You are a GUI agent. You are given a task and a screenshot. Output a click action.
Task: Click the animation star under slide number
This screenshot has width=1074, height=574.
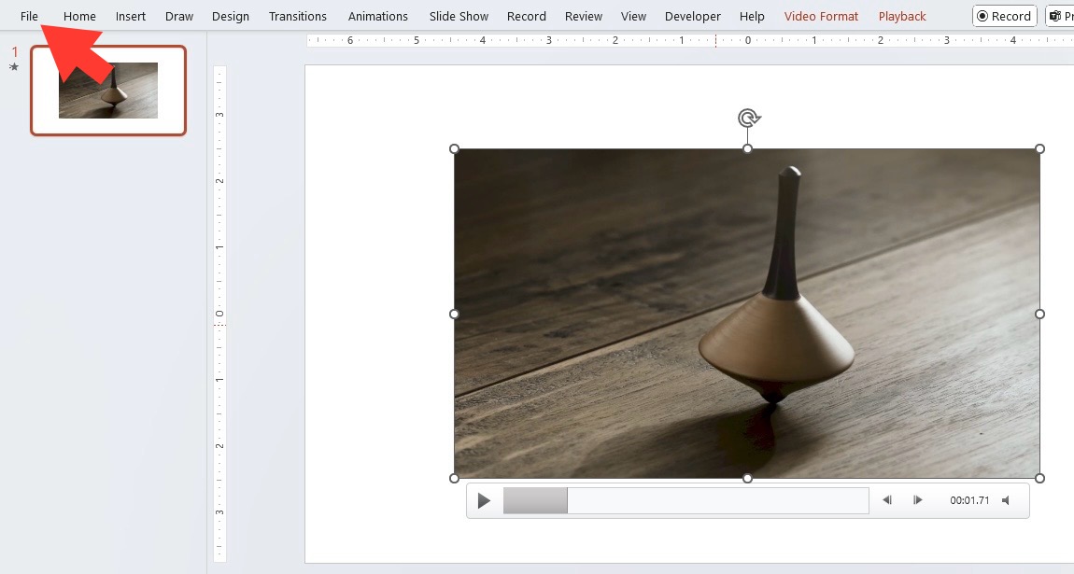click(x=14, y=67)
